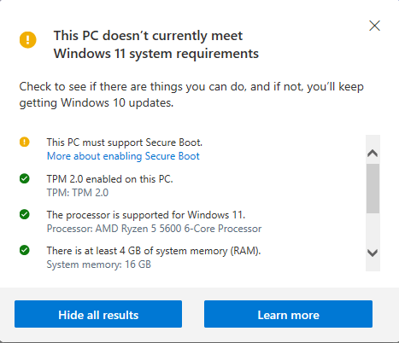
Task: Click the 'TPM: TPM 2.0' detail text
Action: [x=78, y=193]
